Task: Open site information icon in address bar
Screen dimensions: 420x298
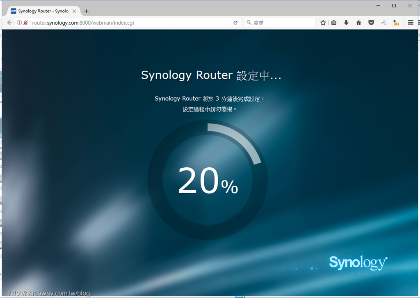Action: [19, 23]
